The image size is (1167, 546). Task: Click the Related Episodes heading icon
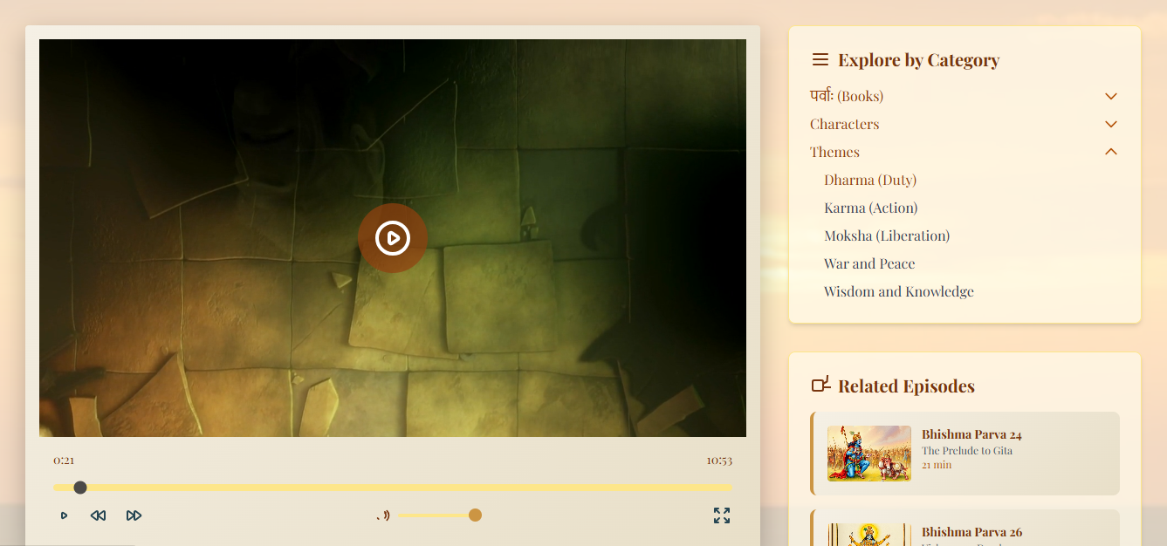coord(820,385)
